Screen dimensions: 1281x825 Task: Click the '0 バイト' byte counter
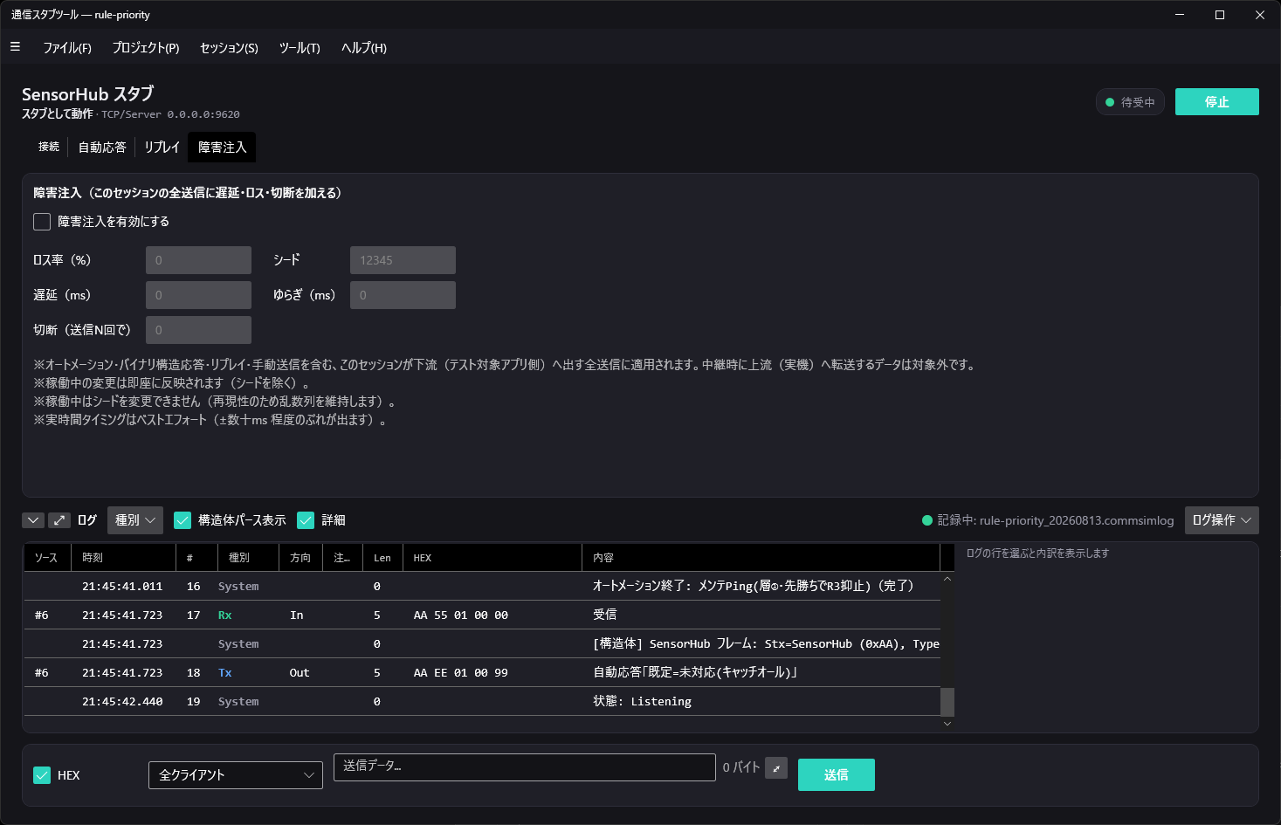[741, 767]
